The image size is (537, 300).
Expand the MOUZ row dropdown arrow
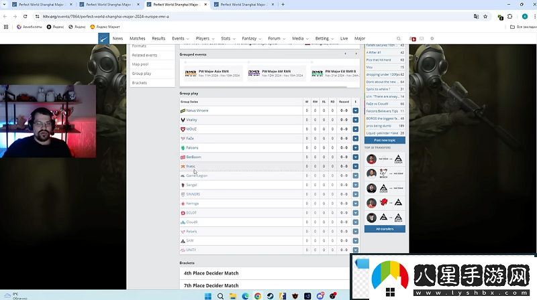pyautogui.click(x=356, y=129)
